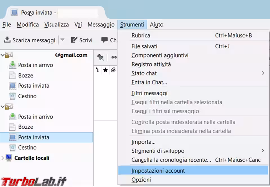Open Strumenti di sviluppo submenu
The height and width of the screenshot is (187, 270).
263,151
